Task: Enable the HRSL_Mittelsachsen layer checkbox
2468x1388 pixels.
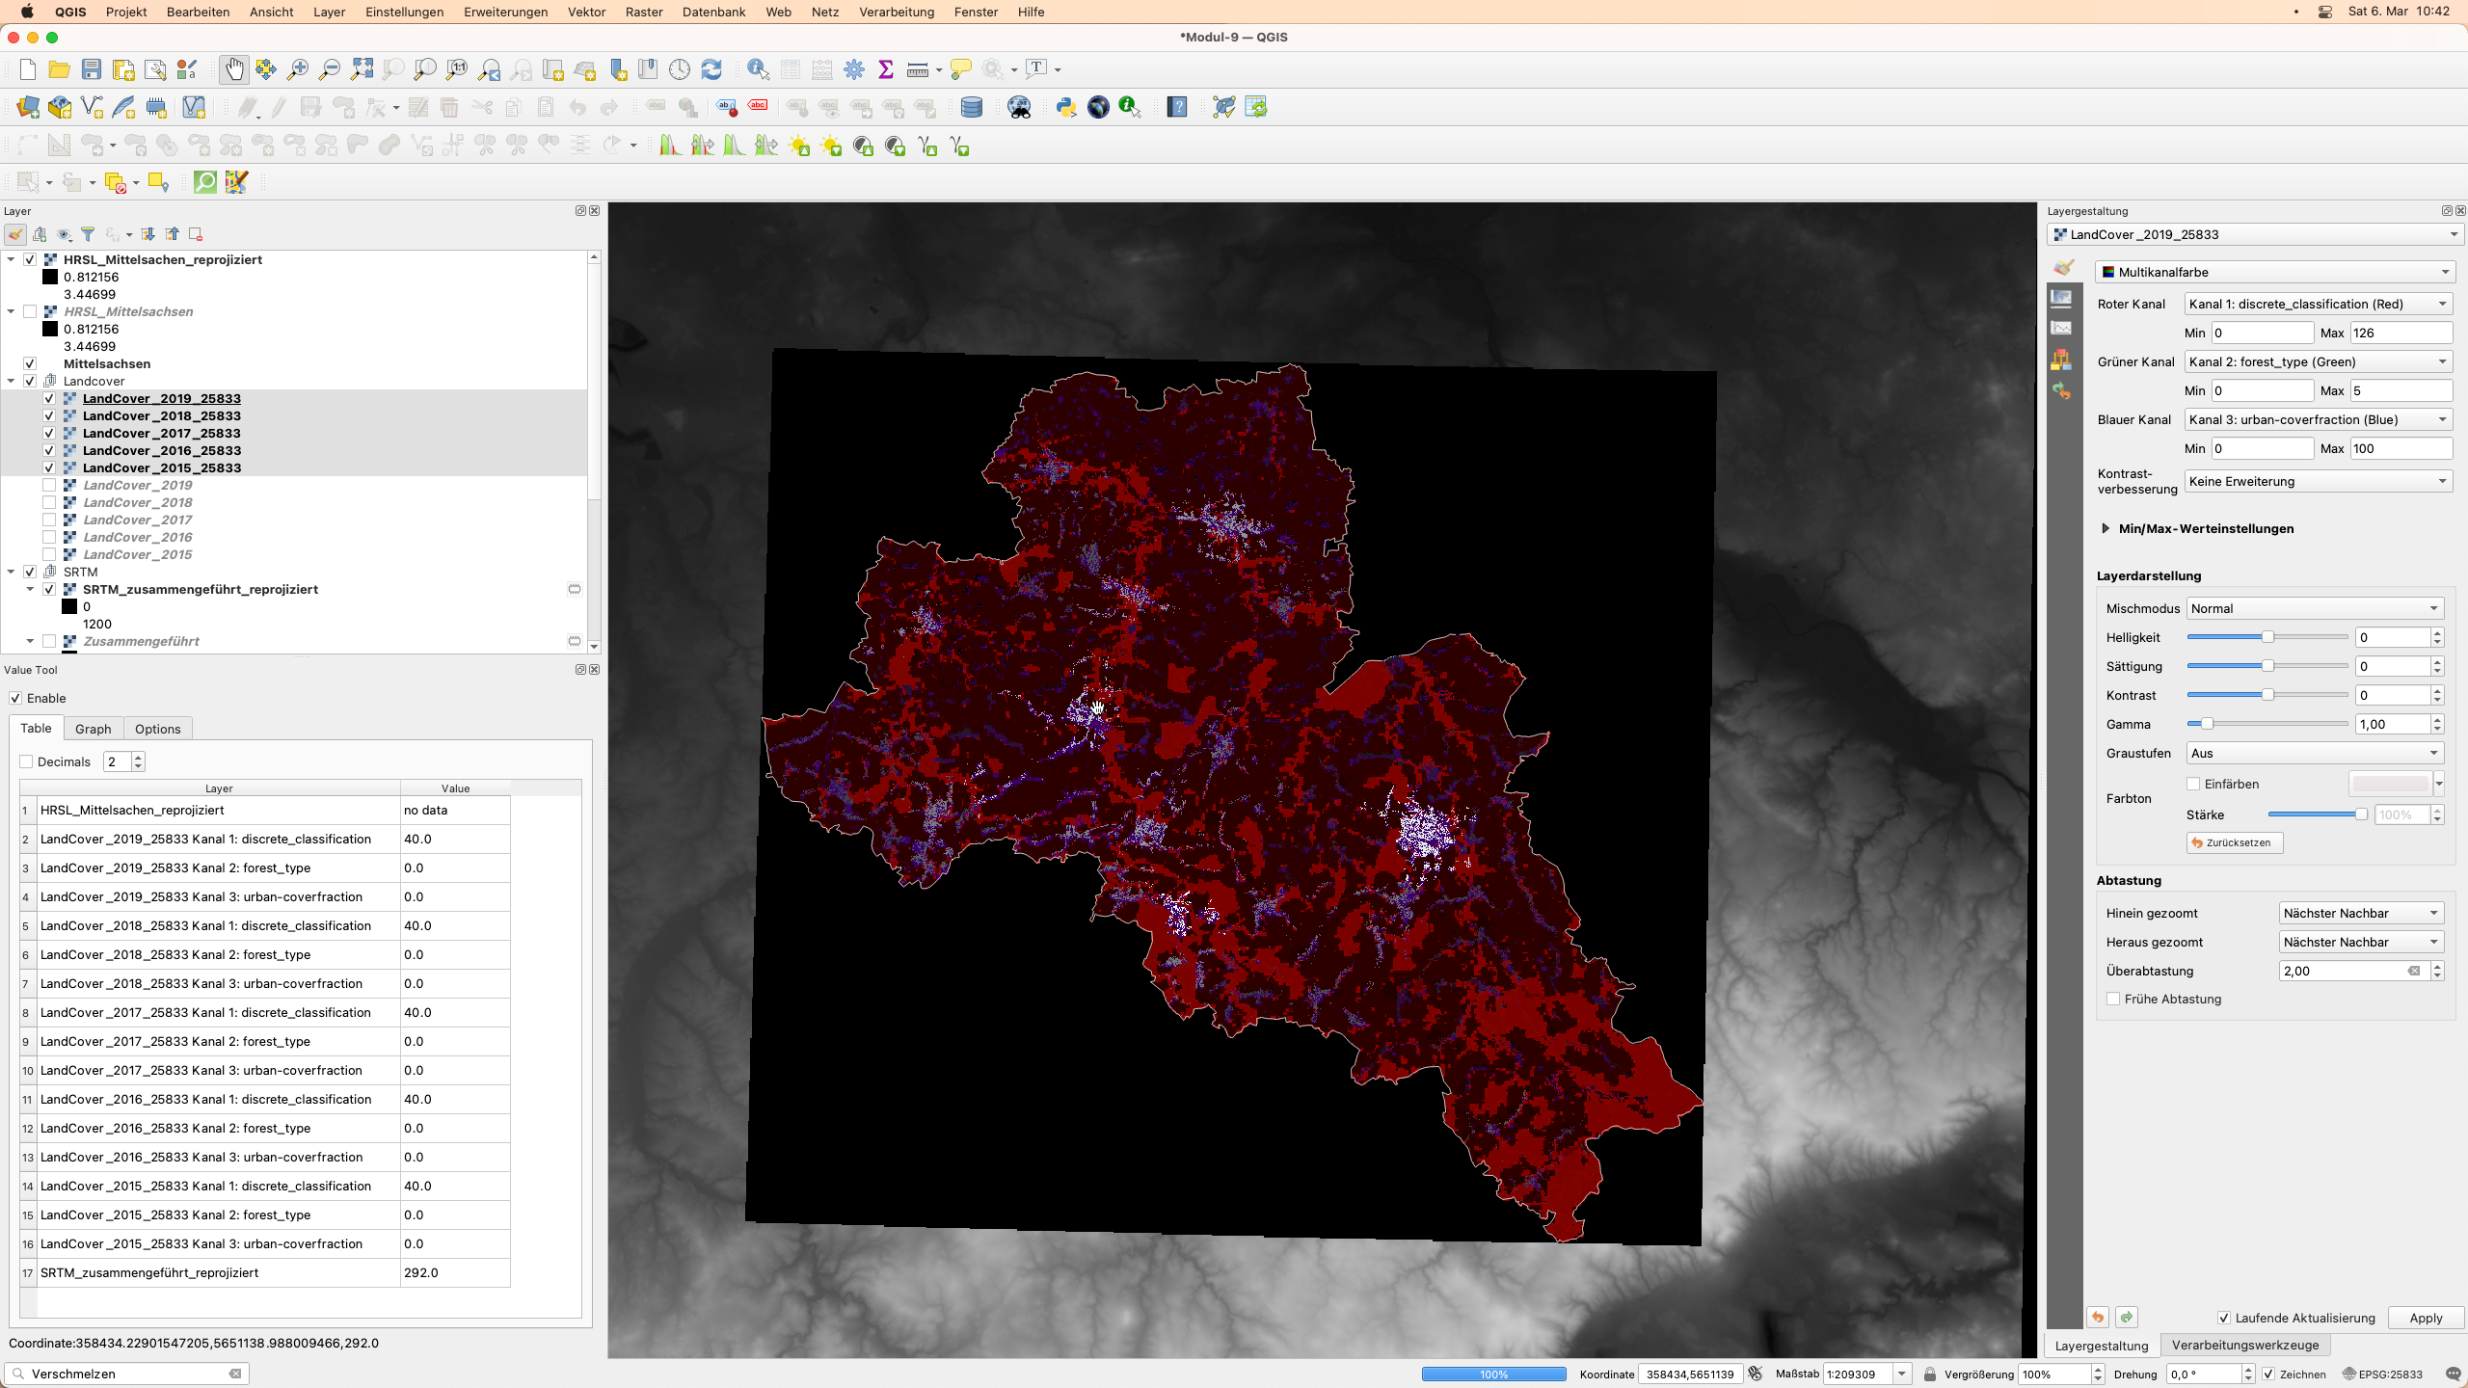Action: point(30,311)
